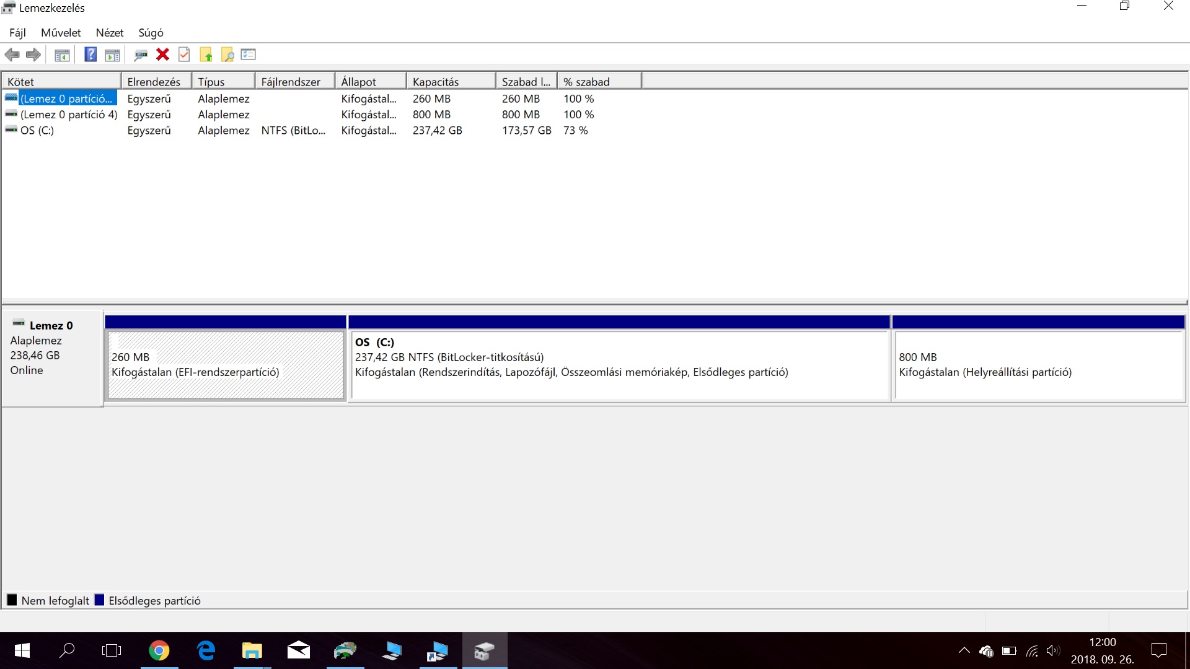Open the Nézet menu

point(110,33)
